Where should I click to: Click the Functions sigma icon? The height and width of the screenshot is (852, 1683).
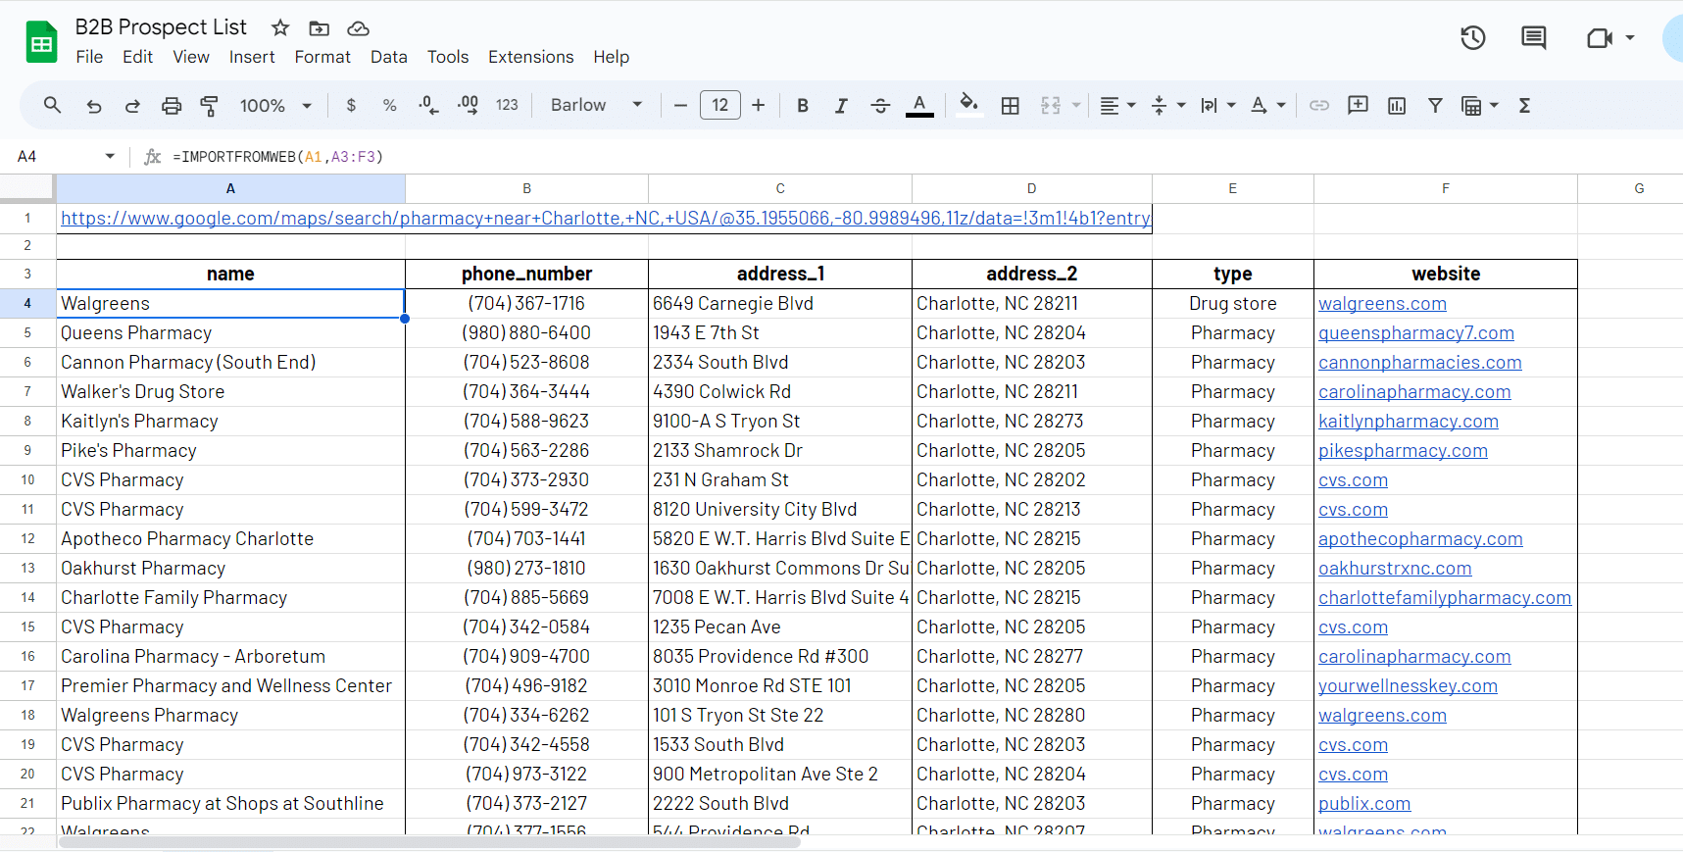coord(1524,106)
